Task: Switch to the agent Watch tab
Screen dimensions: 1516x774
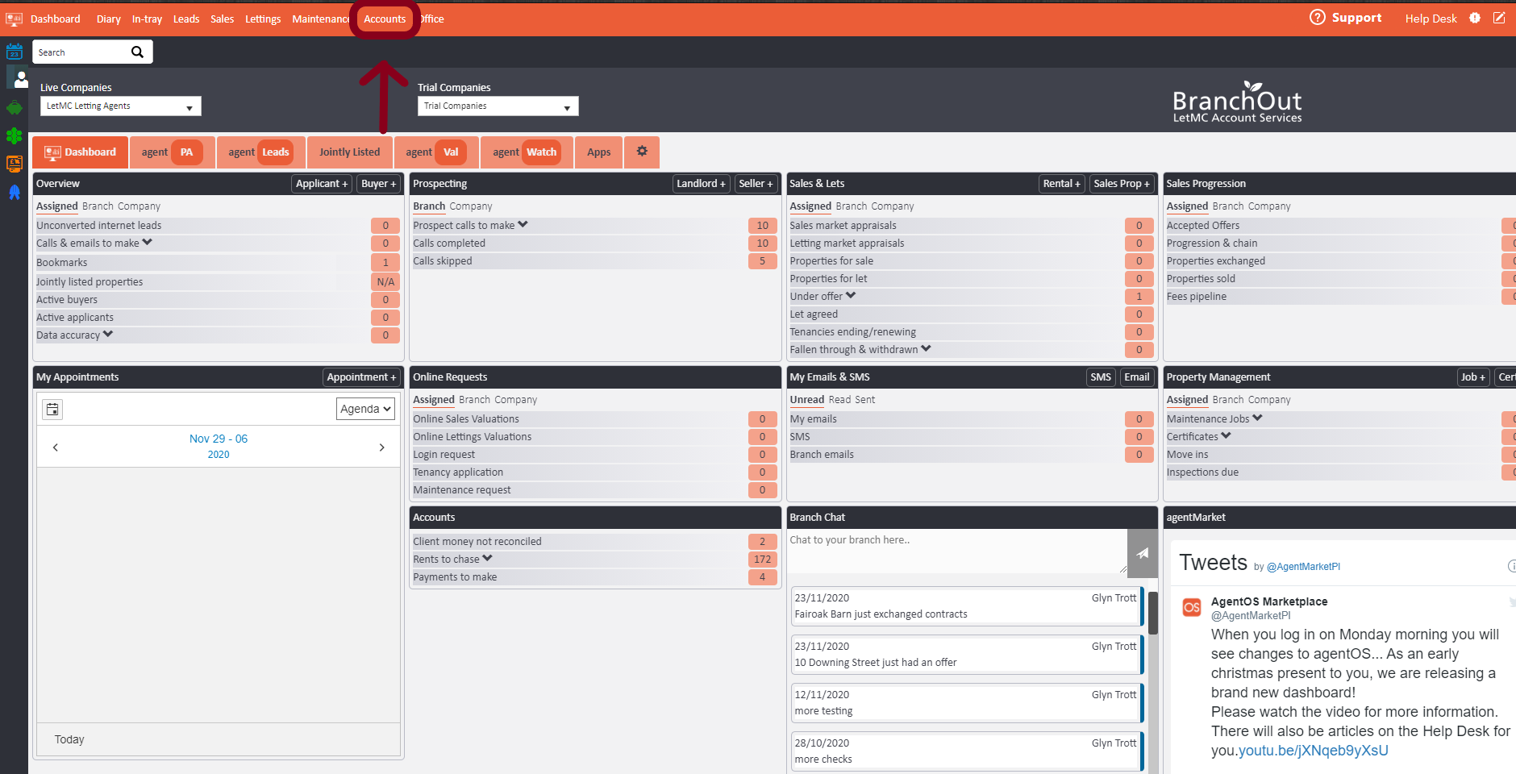Action: [526, 152]
